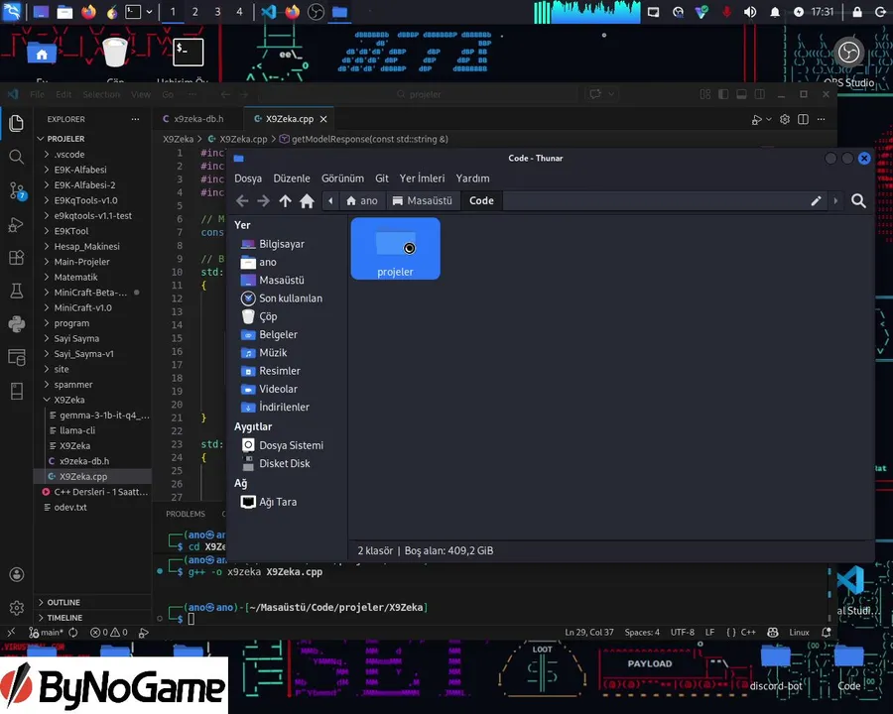
Task: Open the Dosya menu in Thunar
Action: pyautogui.click(x=248, y=178)
